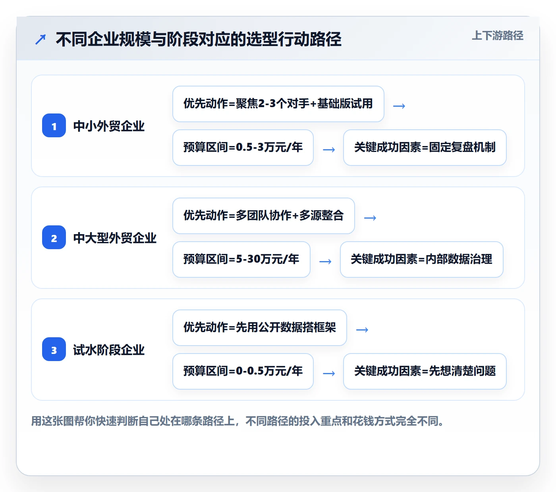556x492 pixels.
Task: Click the arrow after 先用公开数据搭框架
Action: tap(362, 330)
